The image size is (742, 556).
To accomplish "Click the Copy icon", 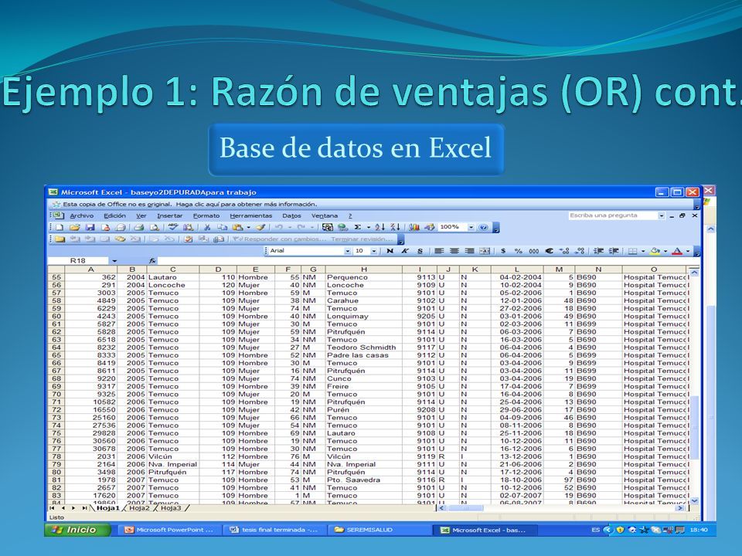I will point(222,227).
